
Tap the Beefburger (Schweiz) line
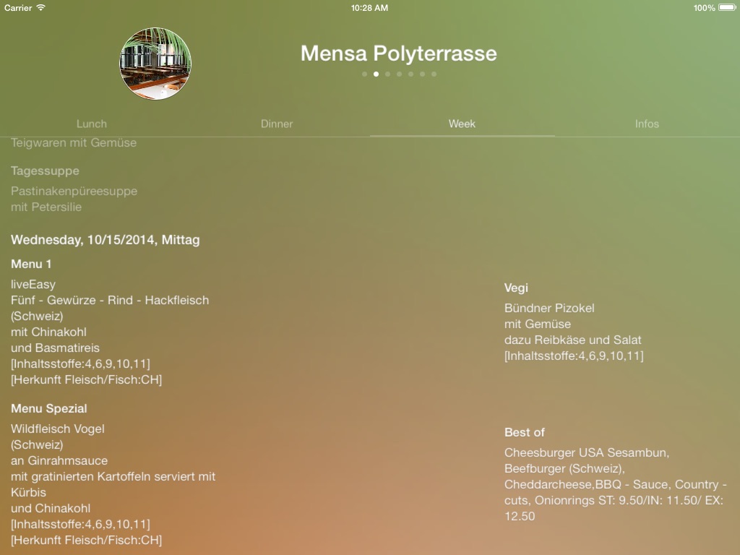[564, 468]
